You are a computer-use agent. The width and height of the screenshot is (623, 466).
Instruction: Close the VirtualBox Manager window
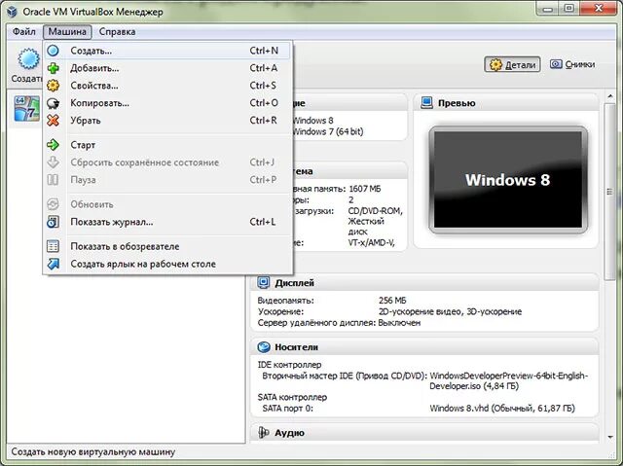599,9
